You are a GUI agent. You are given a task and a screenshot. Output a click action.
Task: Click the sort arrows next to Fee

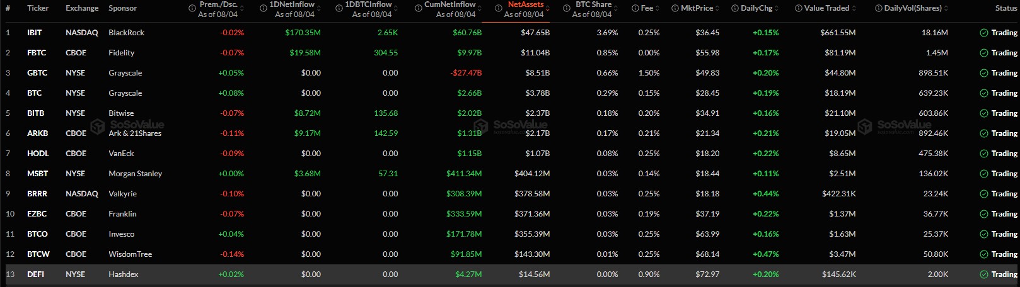click(658, 8)
